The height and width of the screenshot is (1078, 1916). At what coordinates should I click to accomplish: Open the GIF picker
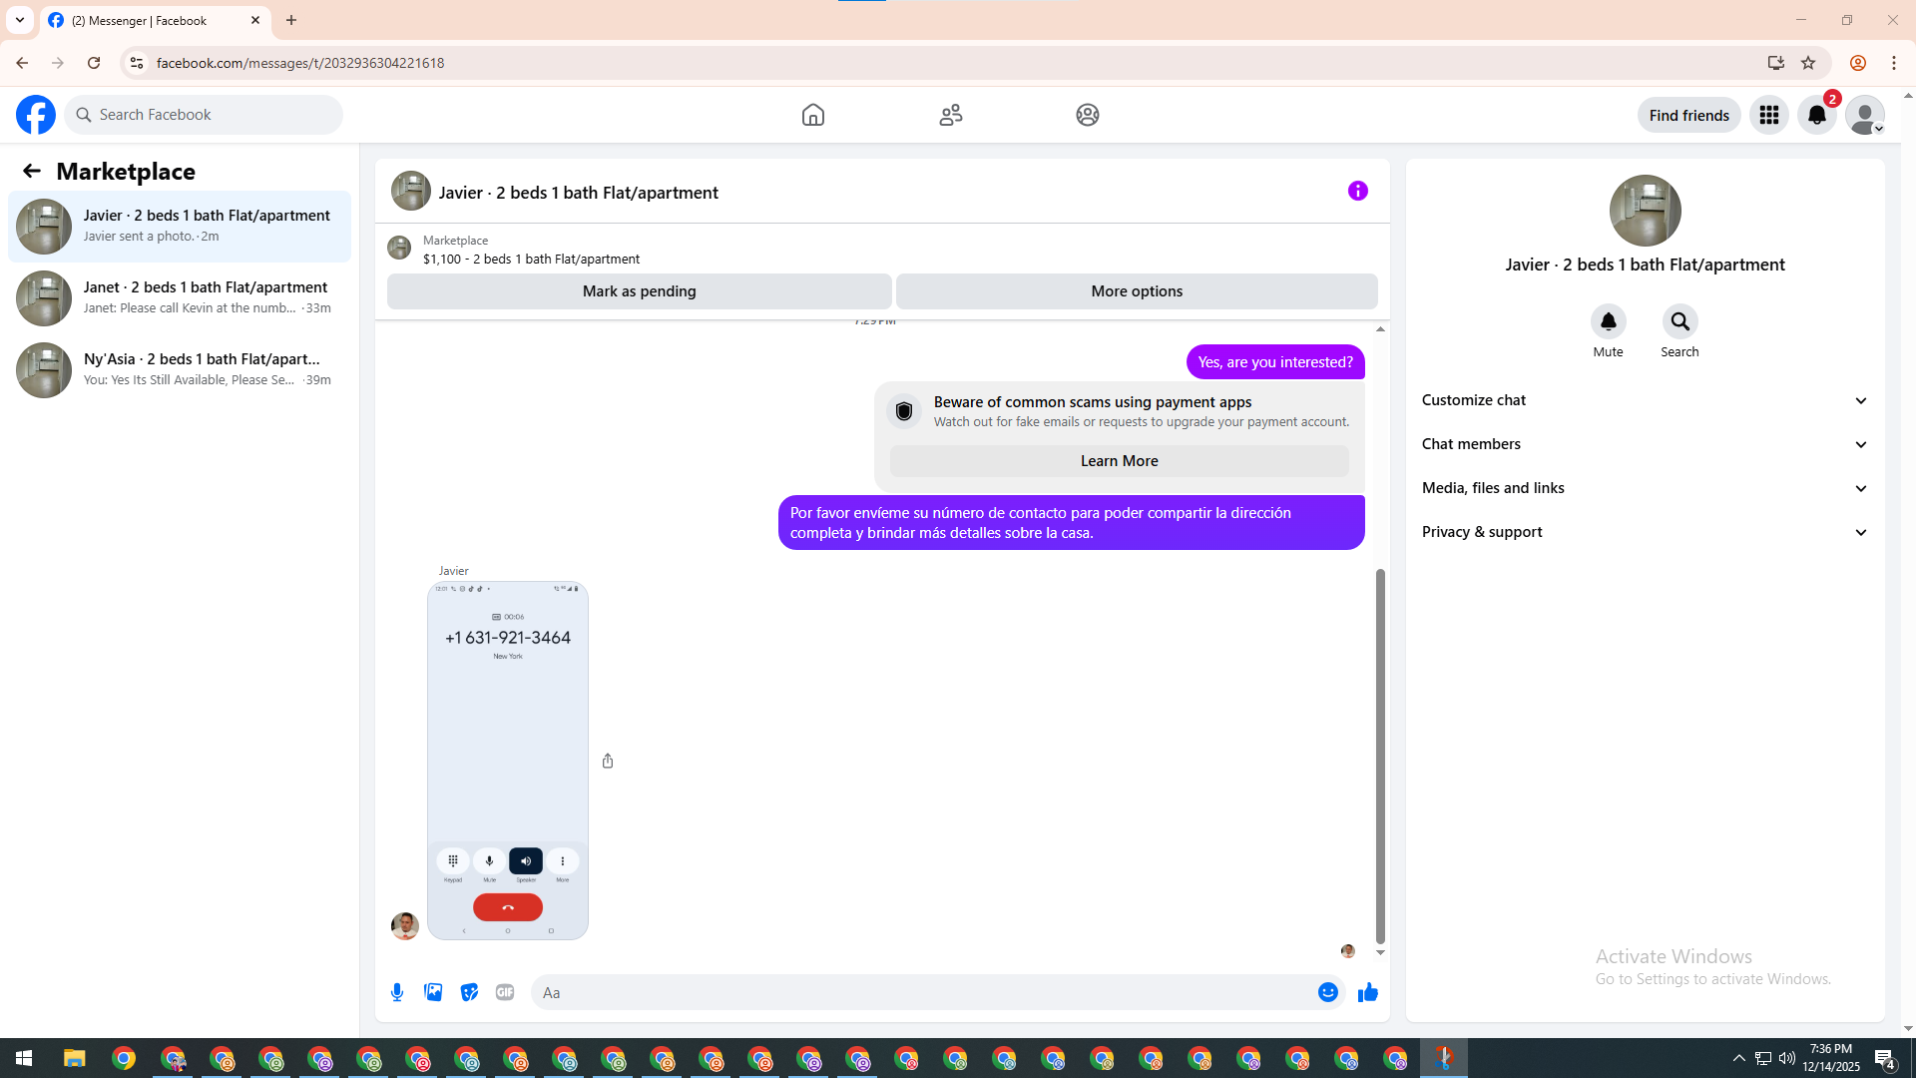pyautogui.click(x=505, y=992)
